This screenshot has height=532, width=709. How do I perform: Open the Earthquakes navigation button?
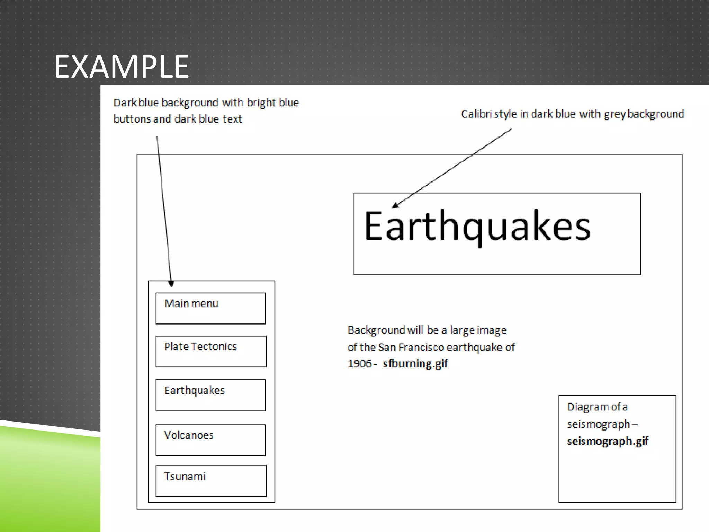pos(210,395)
